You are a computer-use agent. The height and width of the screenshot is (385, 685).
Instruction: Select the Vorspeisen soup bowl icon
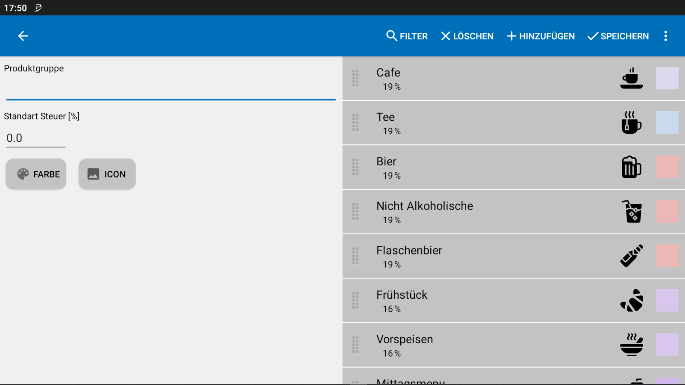[x=632, y=345]
